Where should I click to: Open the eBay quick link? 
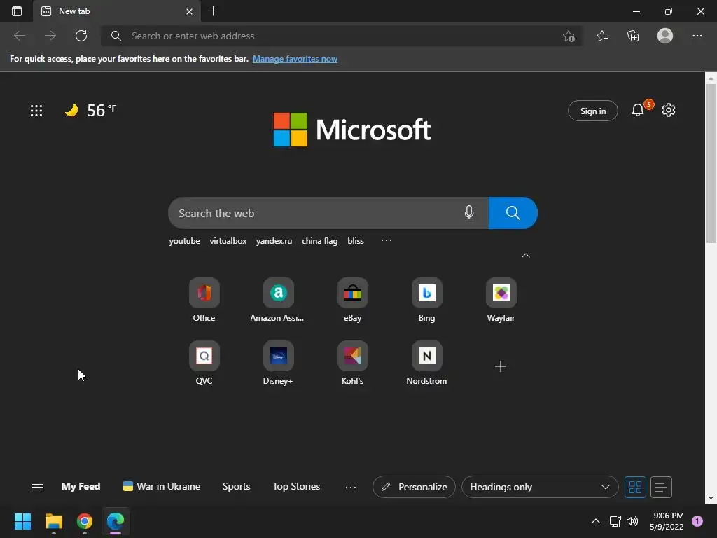pos(353,300)
